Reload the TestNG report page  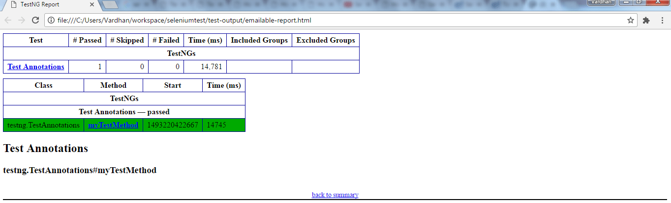pos(35,20)
